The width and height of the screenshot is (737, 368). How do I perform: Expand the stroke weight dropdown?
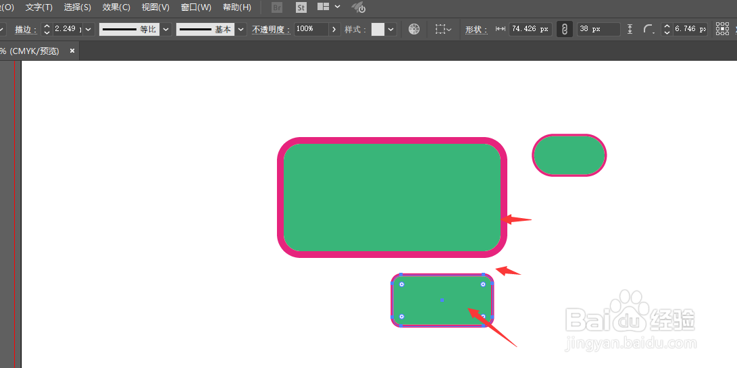pos(89,29)
